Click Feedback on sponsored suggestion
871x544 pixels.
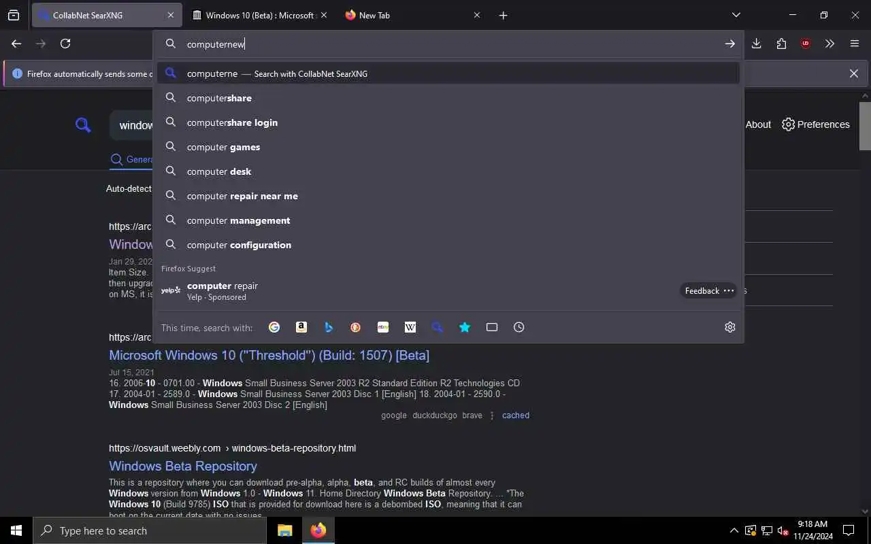(702, 290)
